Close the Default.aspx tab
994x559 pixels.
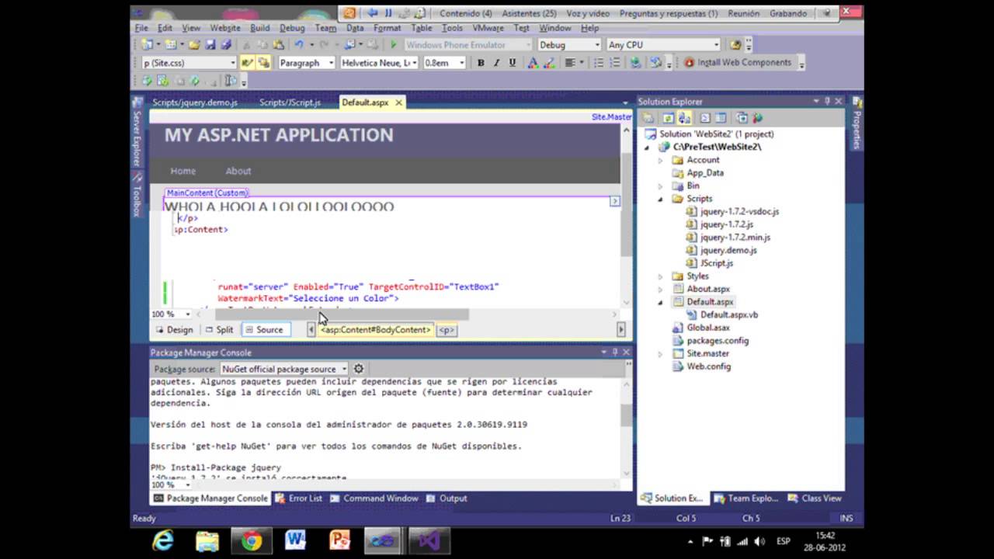399,102
